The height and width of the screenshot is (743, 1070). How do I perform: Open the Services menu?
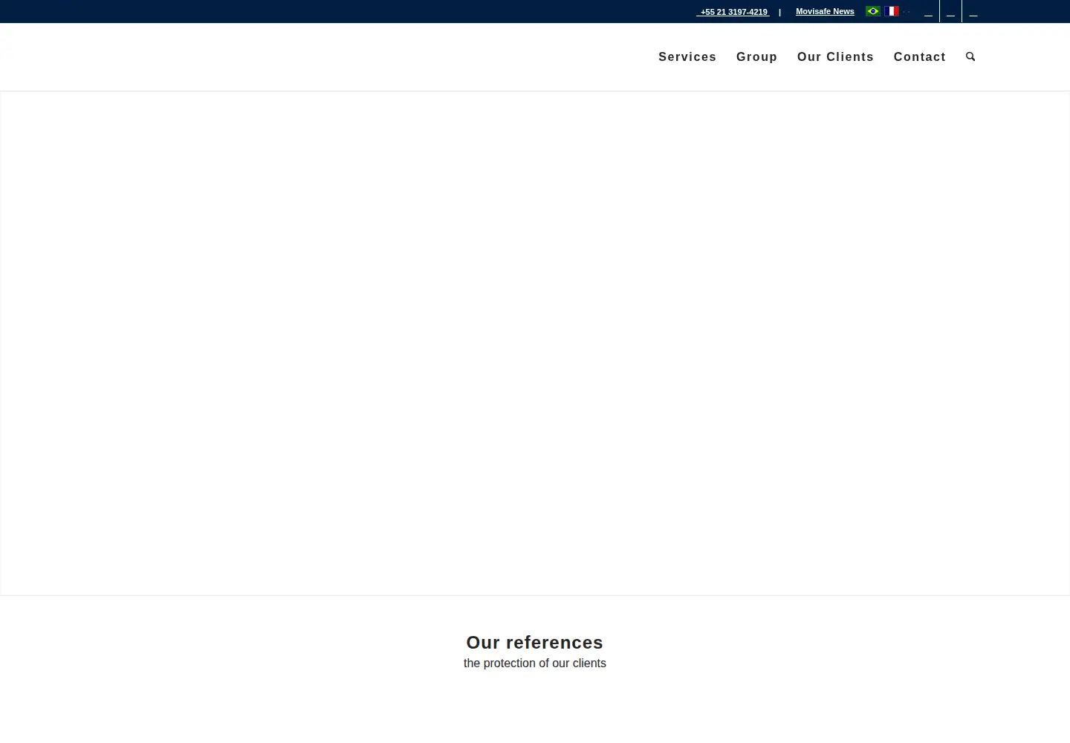tap(687, 57)
